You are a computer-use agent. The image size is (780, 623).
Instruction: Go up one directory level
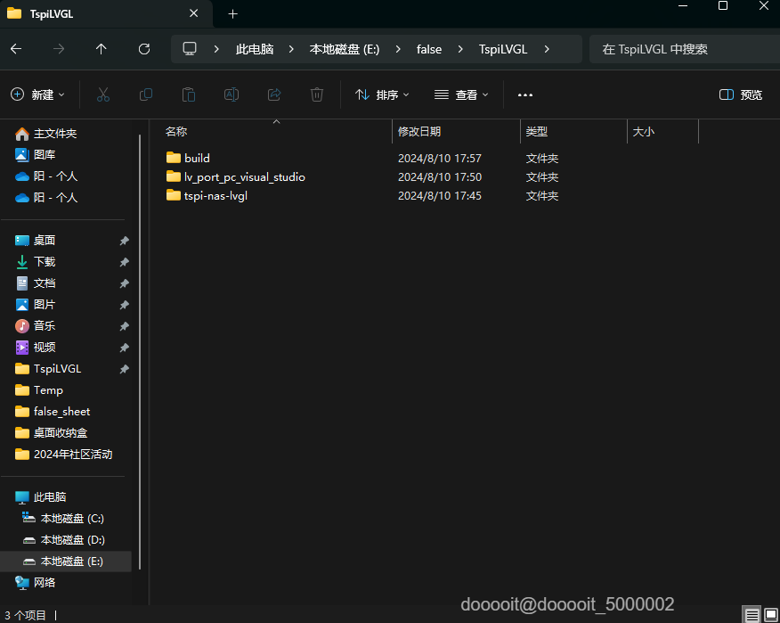(x=102, y=49)
